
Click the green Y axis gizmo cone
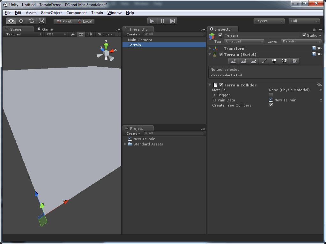click(106, 46)
